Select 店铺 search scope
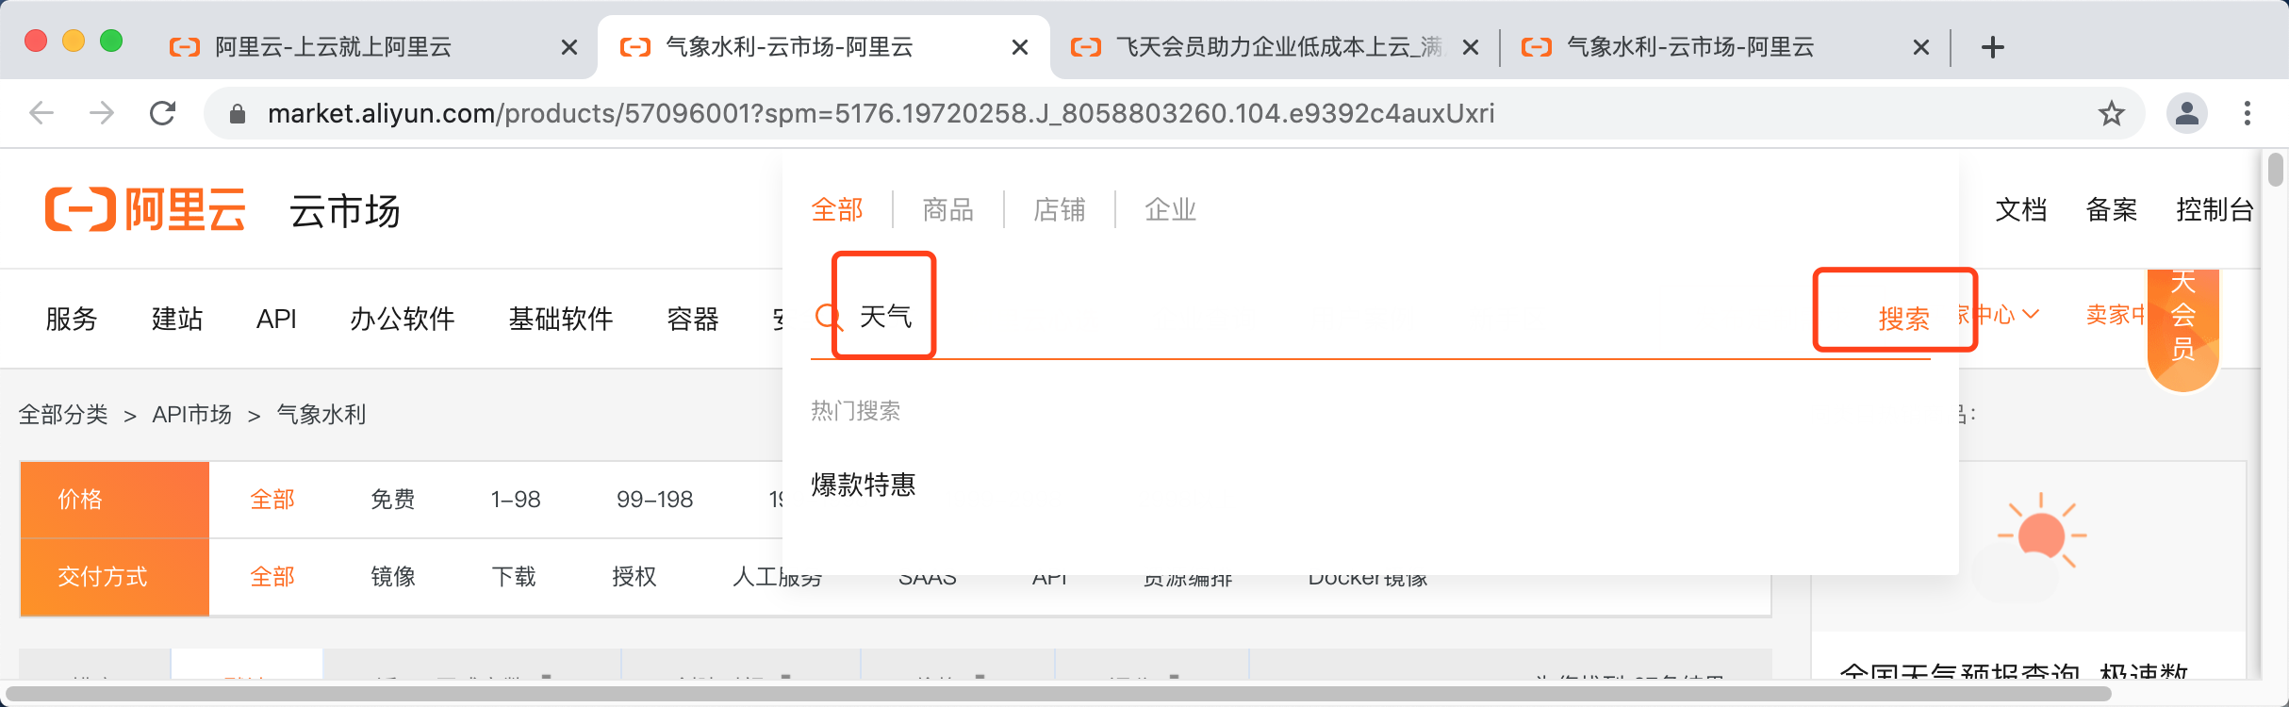 coord(1060,209)
